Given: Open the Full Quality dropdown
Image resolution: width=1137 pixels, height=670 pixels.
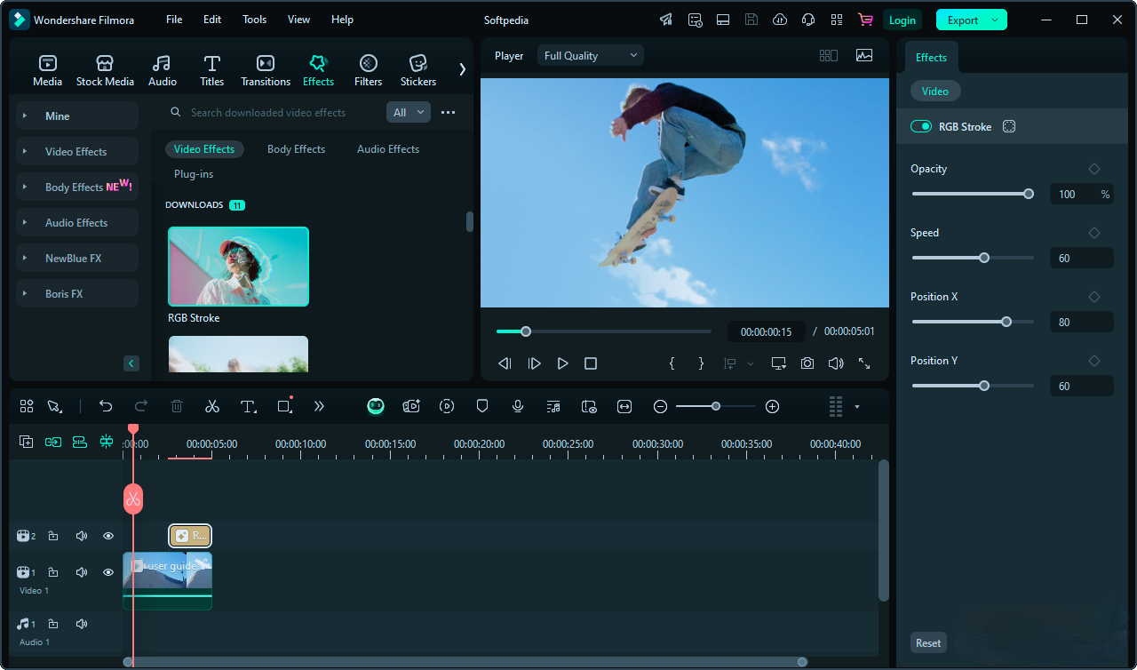Looking at the screenshot, I should pyautogui.click(x=591, y=56).
